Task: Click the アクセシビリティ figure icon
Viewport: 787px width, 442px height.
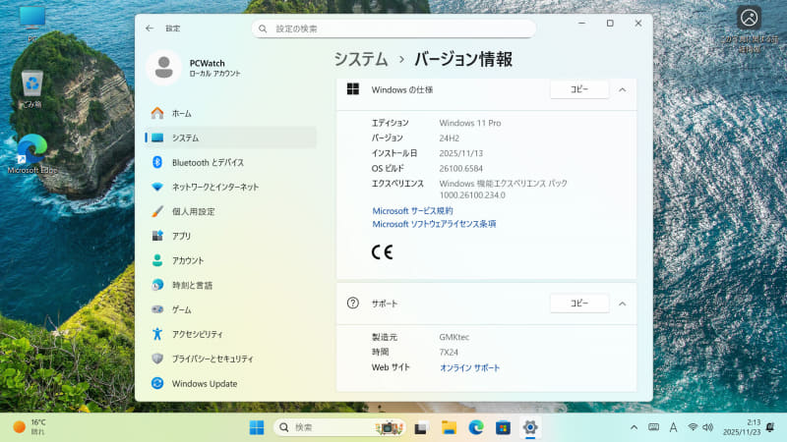Action: pos(157,334)
